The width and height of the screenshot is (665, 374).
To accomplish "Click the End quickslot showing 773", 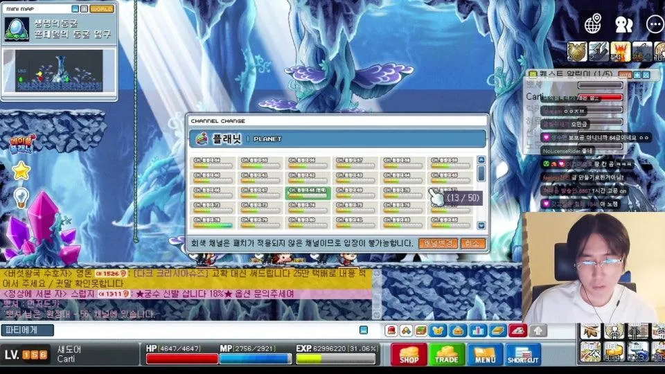I will click(x=637, y=352).
